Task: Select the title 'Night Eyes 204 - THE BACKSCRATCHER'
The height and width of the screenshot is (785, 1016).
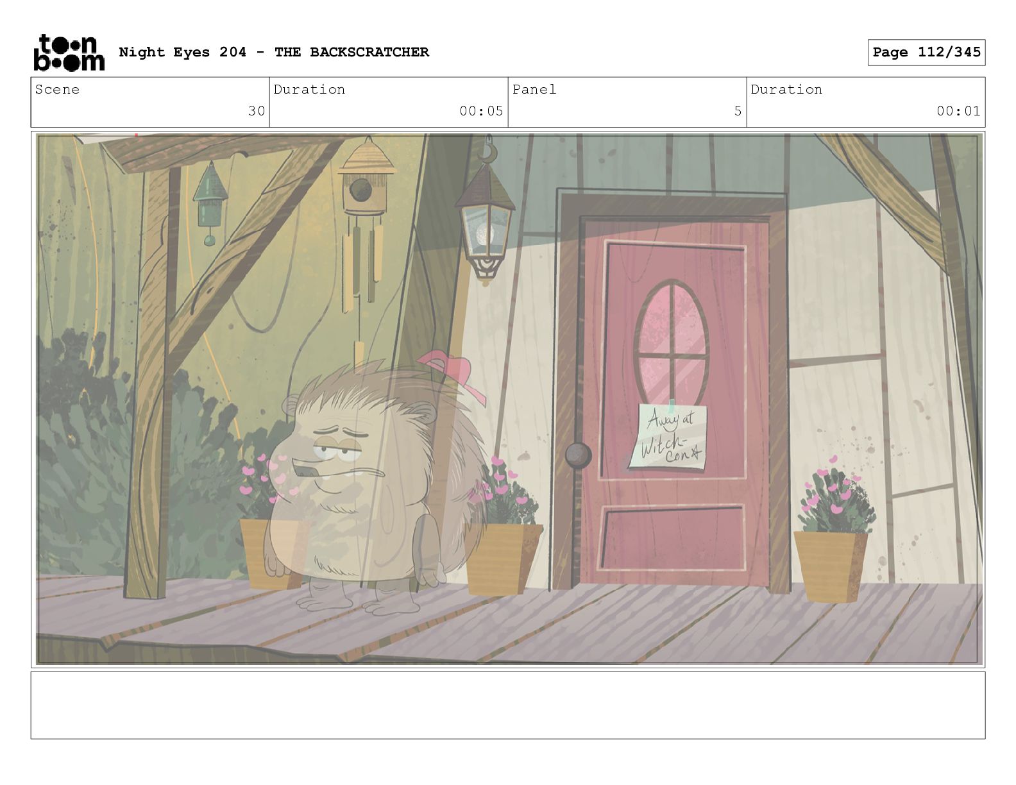Action: pos(274,52)
